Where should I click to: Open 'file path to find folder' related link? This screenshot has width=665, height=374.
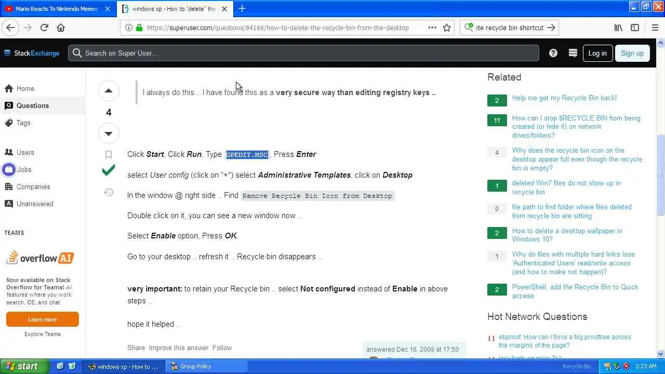pyautogui.click(x=571, y=211)
